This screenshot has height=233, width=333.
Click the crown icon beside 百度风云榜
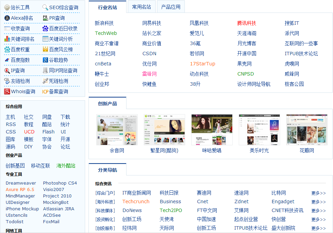click(x=45, y=49)
